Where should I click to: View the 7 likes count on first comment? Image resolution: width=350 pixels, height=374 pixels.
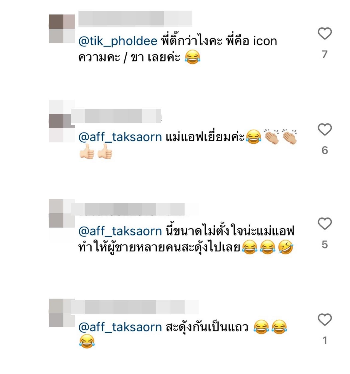point(325,54)
